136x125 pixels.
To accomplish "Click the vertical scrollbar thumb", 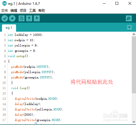I will (134, 65).
